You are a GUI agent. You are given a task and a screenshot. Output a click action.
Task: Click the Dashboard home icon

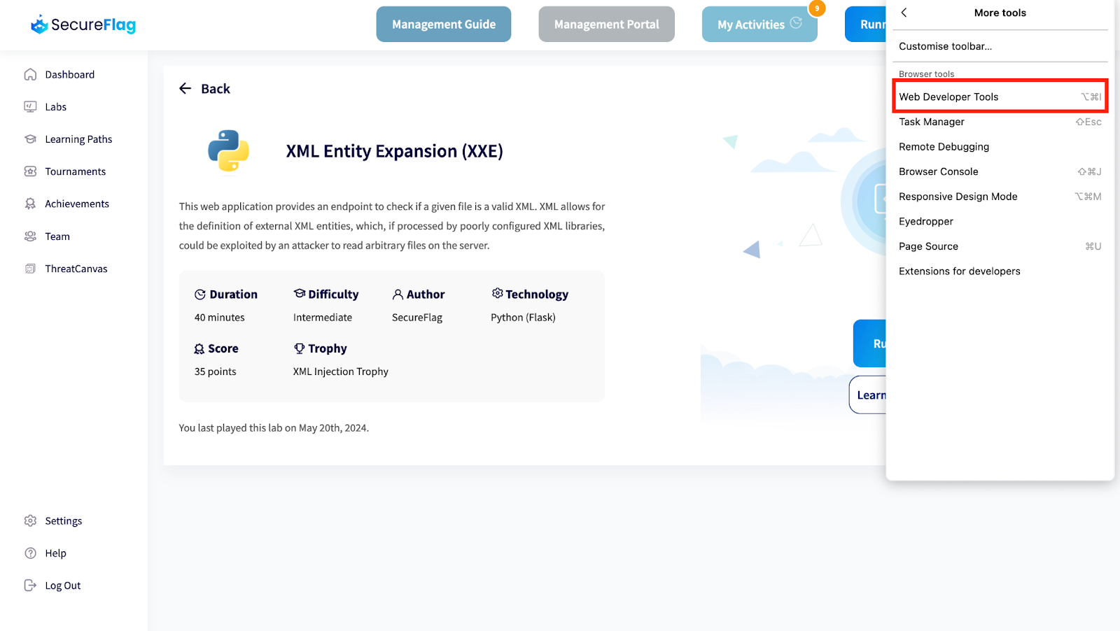[x=30, y=74]
